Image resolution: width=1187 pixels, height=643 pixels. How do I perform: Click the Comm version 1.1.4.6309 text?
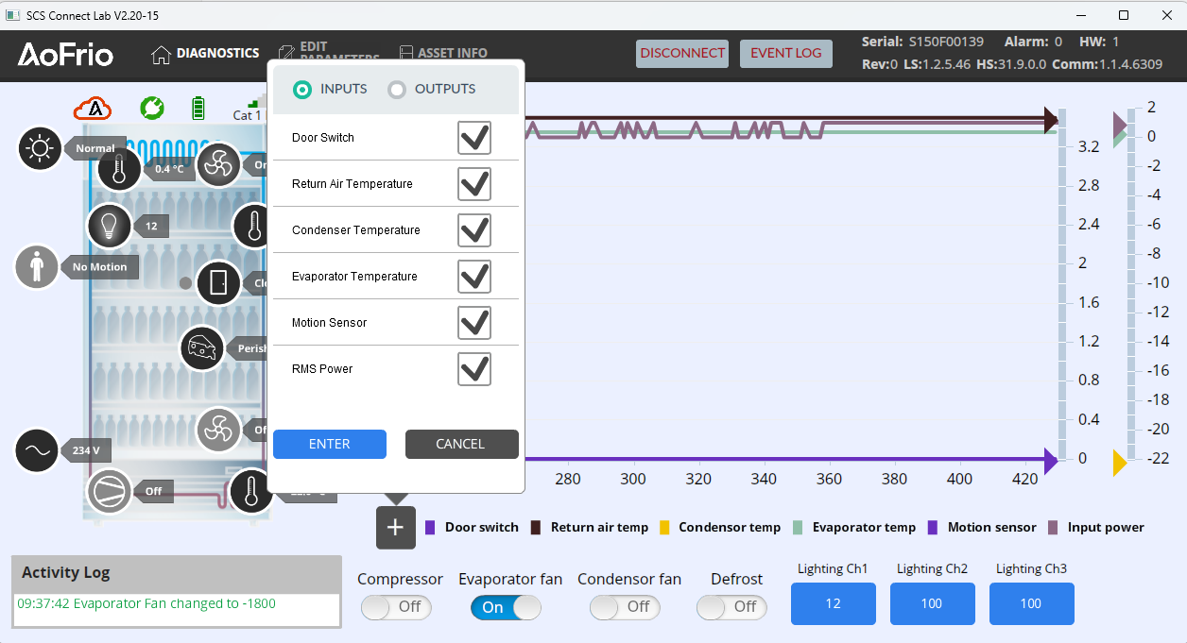[1131, 64]
